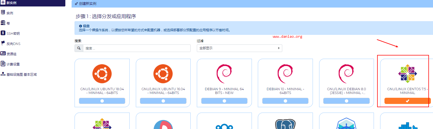Open the 资源组 sidebar item
Viewport: 433px width, 129px height.
[x=11, y=54]
